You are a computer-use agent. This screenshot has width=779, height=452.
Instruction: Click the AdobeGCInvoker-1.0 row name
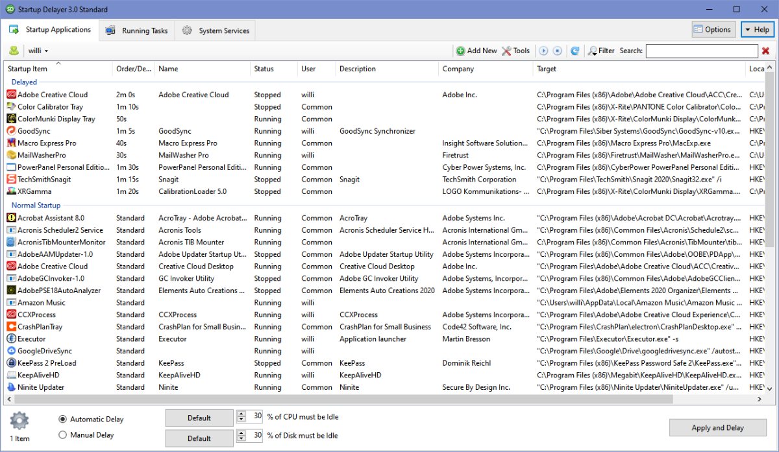point(51,278)
